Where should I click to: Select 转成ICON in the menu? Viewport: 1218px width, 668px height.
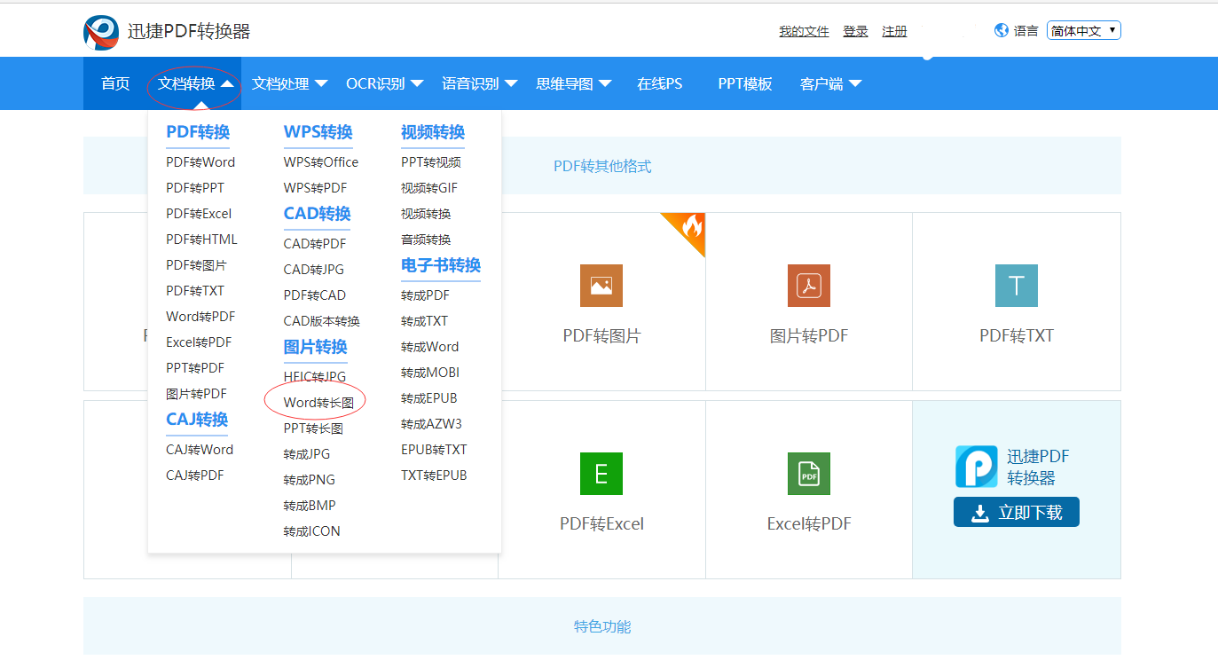coord(312,531)
